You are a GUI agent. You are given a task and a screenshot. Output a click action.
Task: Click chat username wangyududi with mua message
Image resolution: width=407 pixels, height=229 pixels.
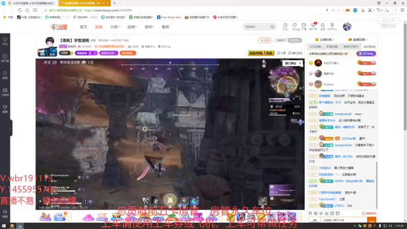pos(343,114)
